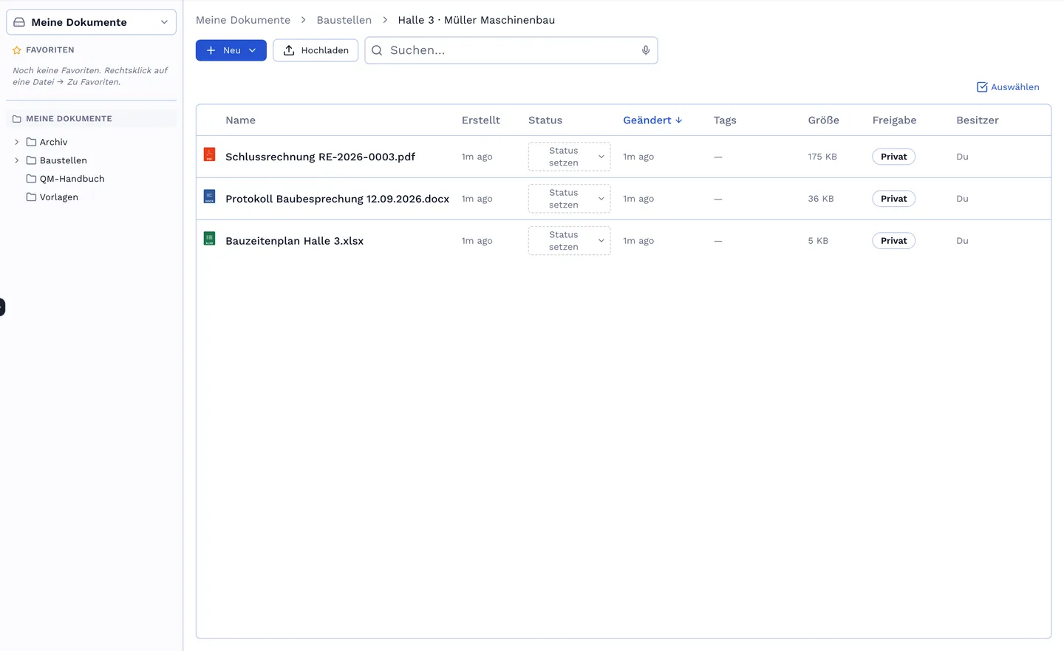Click the drive icon next to Meine Dokumente selector
1064x651 pixels.
point(19,22)
